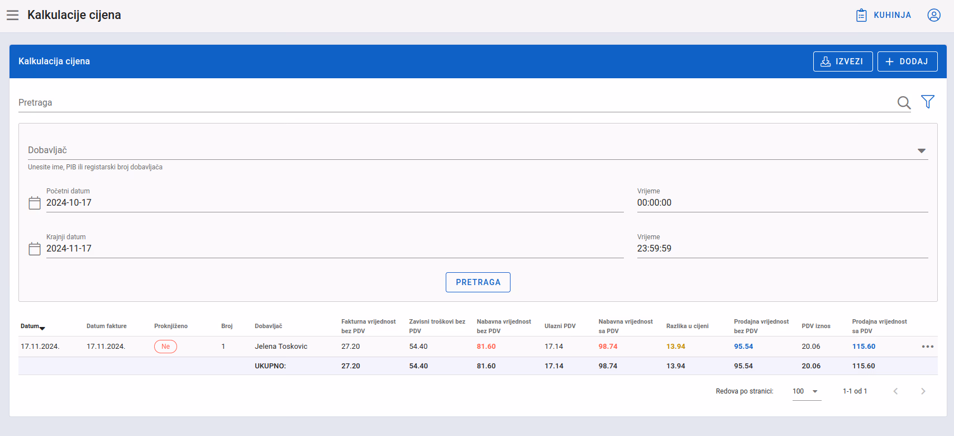
Task: Click the PRETRAGA search button
Action: pyautogui.click(x=478, y=282)
